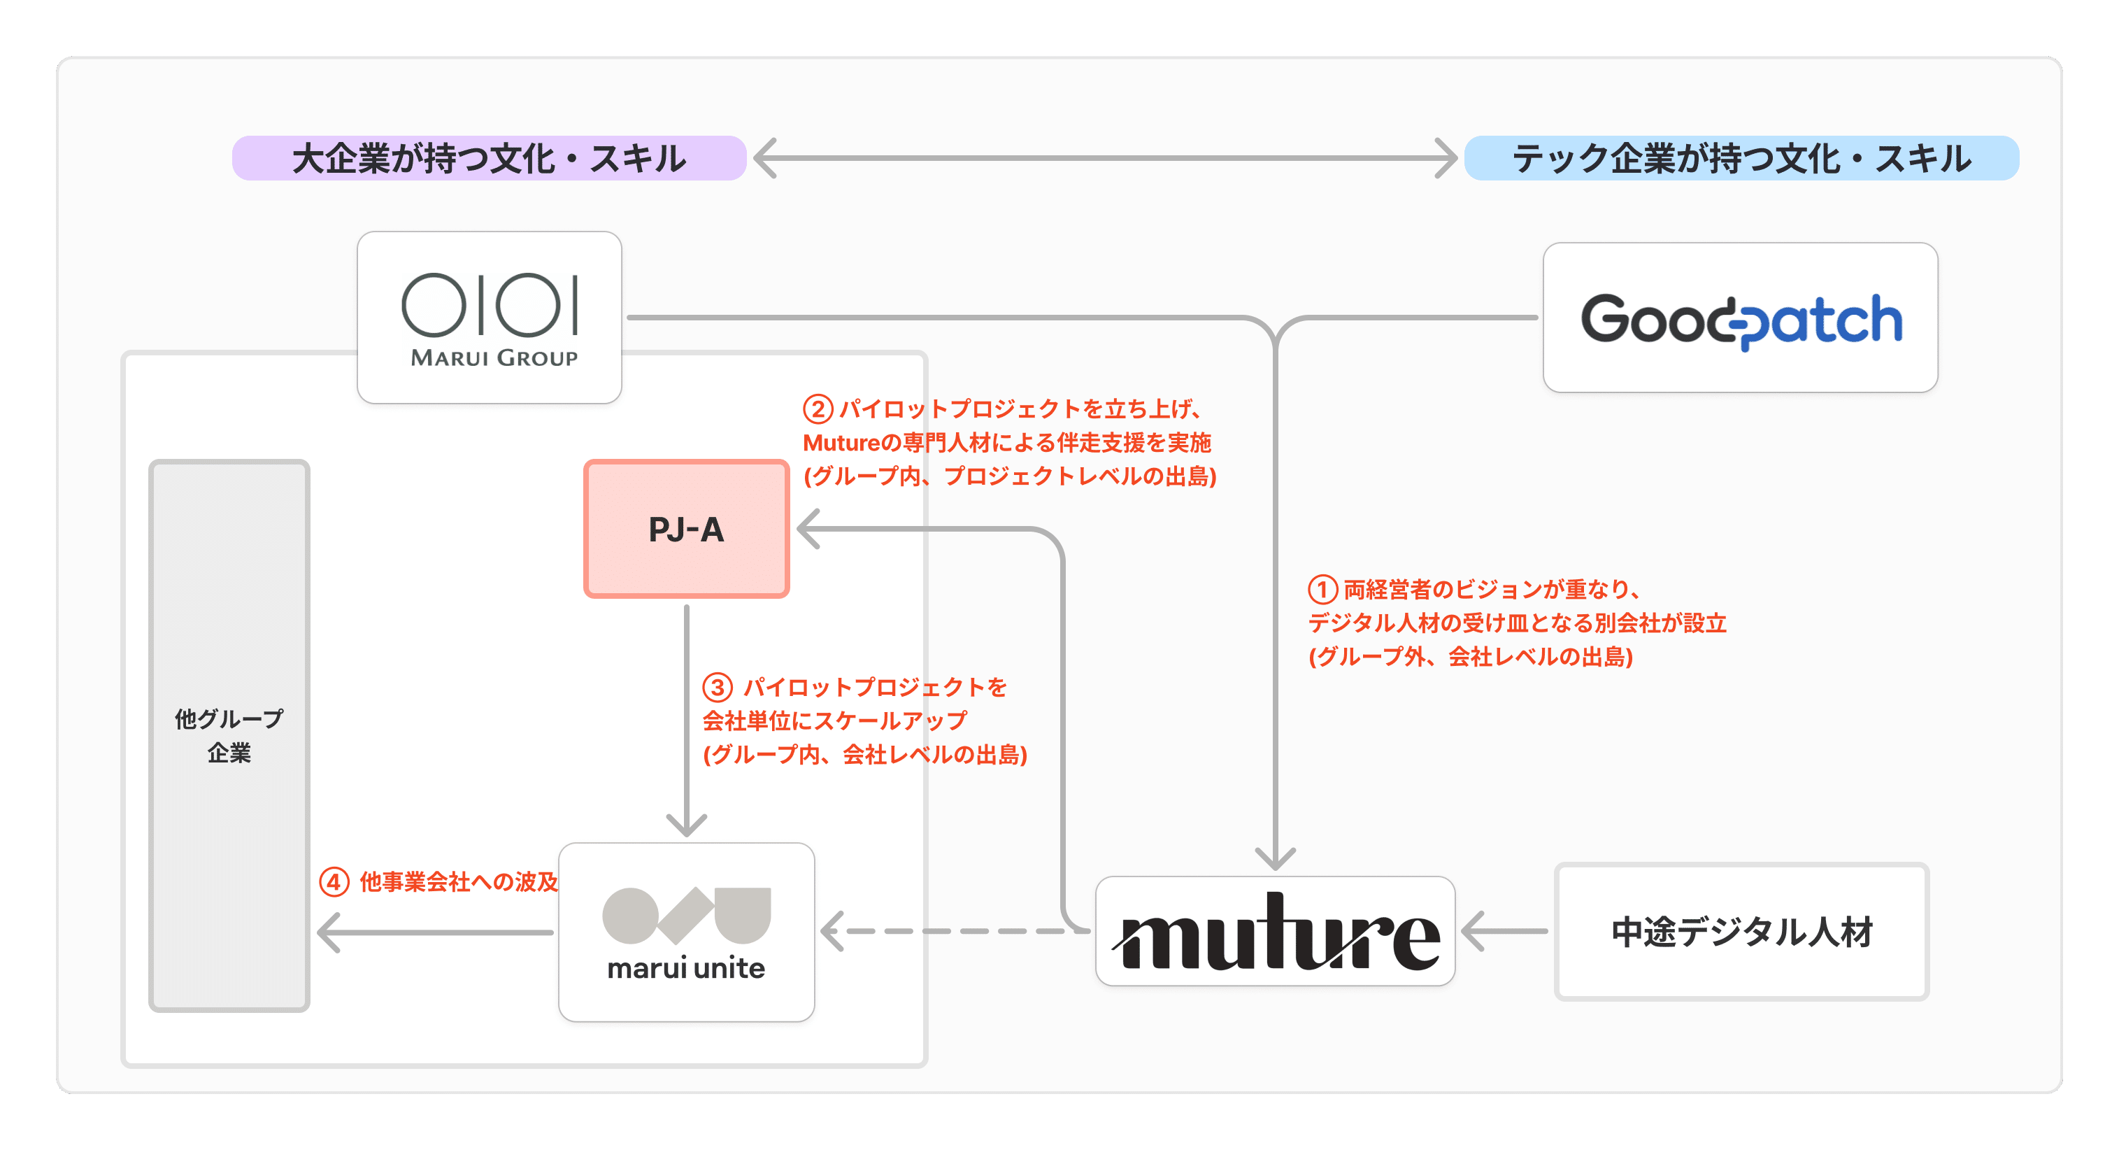The height and width of the screenshot is (1150, 2119).
Task: Select the grey 他グループ企業 box
Action: (229, 735)
